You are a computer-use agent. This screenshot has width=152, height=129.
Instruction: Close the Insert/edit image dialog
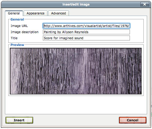pos(145,4)
